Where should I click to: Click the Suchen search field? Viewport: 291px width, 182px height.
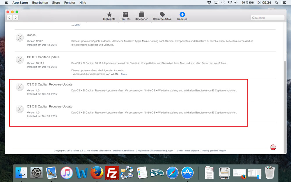coord(267,18)
